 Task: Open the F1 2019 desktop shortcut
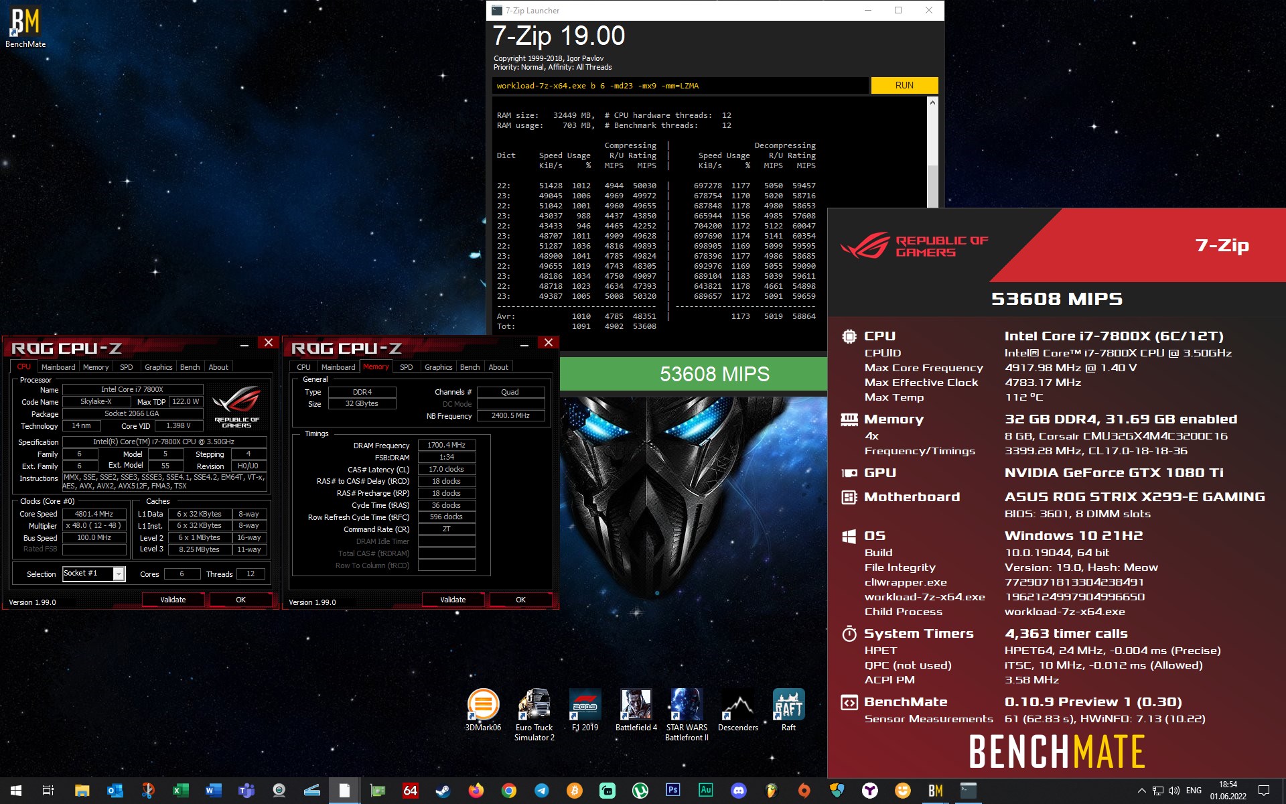point(585,710)
